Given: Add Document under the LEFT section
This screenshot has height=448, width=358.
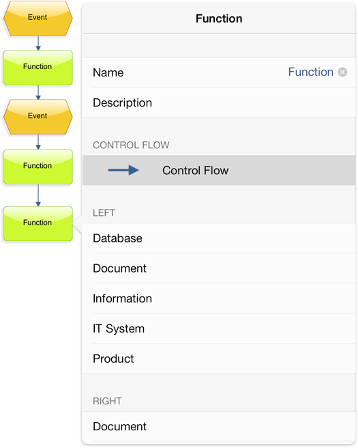Looking at the screenshot, I should click(219, 268).
